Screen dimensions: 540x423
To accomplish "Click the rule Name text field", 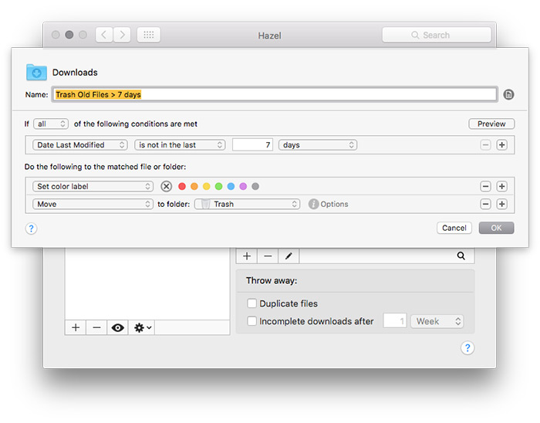I will (275, 94).
